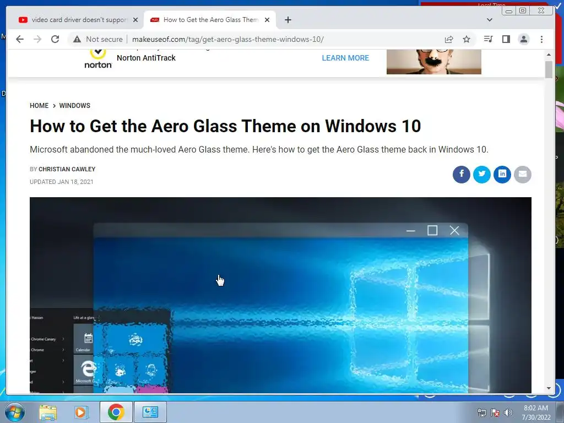This screenshot has height=423, width=564.
Task: Open Windows Explorer from taskbar
Action: pos(48,412)
